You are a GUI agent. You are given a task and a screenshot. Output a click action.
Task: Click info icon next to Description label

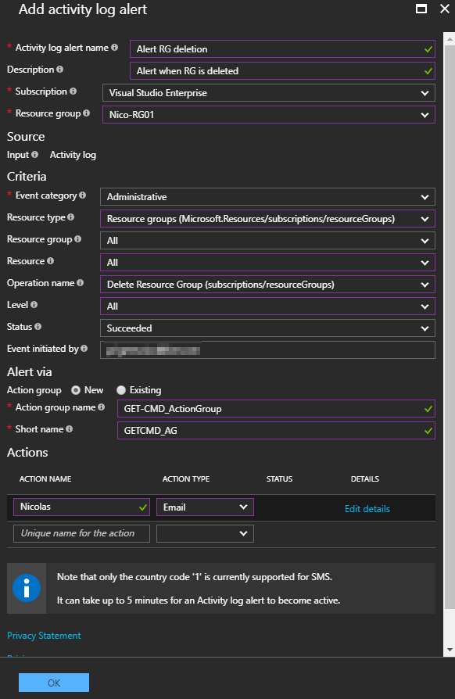(x=59, y=69)
